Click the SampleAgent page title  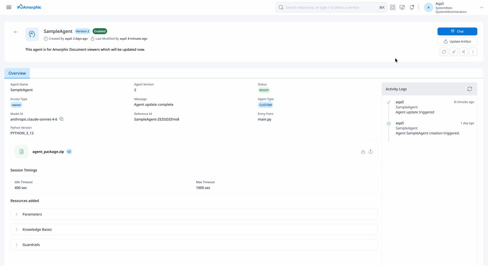point(58,31)
